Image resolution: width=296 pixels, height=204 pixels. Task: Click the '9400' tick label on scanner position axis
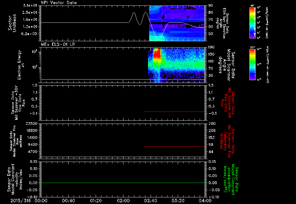(x=33, y=145)
